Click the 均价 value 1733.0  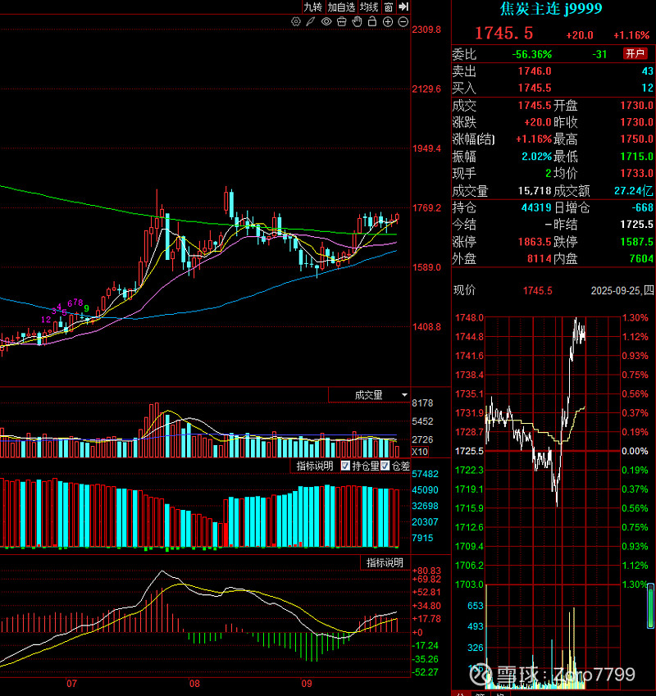pyautogui.click(x=636, y=174)
